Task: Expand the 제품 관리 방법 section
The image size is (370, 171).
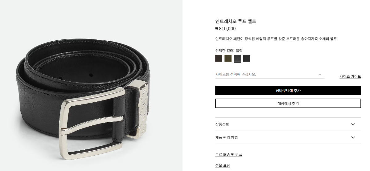Action: [288, 137]
